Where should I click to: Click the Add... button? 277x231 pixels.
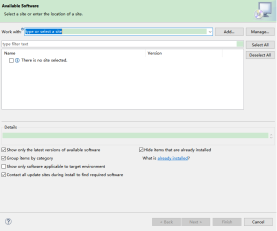[229, 32]
